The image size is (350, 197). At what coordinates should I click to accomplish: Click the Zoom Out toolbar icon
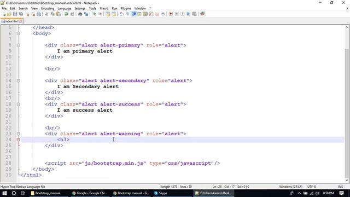(x=100, y=14)
